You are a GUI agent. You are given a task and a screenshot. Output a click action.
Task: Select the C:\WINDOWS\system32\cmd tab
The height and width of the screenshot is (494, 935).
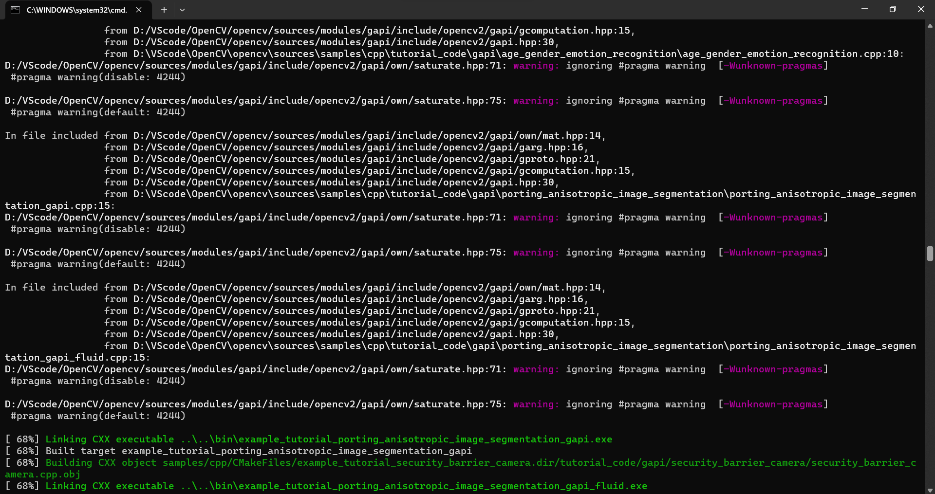click(x=73, y=10)
